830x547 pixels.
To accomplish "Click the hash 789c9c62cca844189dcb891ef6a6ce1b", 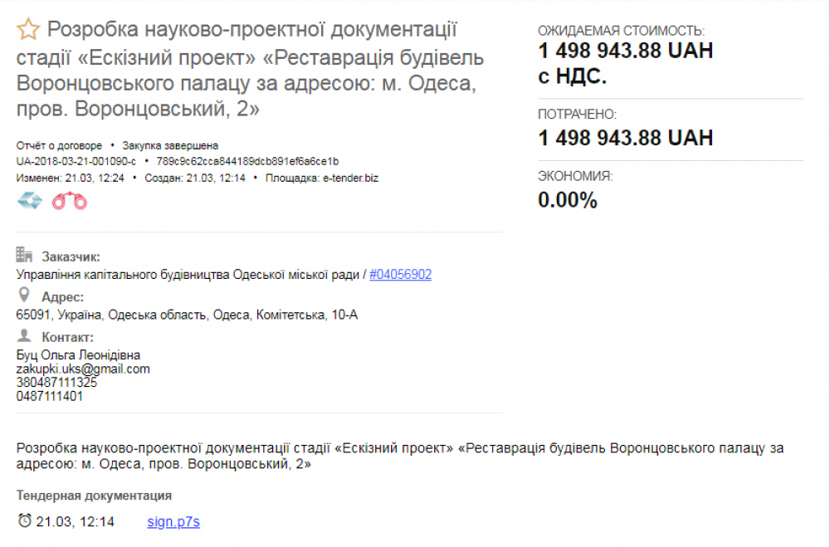I will tap(247, 162).
